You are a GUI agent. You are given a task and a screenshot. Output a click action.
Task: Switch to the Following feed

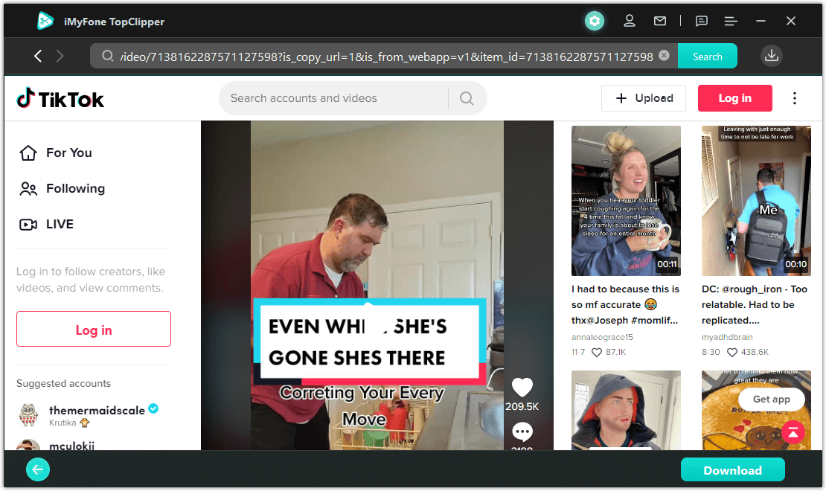pyautogui.click(x=74, y=188)
